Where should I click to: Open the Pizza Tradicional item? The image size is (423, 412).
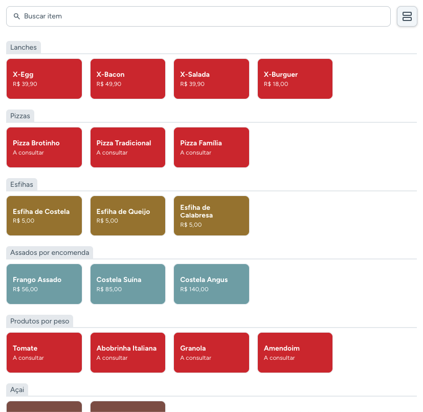pos(128,147)
